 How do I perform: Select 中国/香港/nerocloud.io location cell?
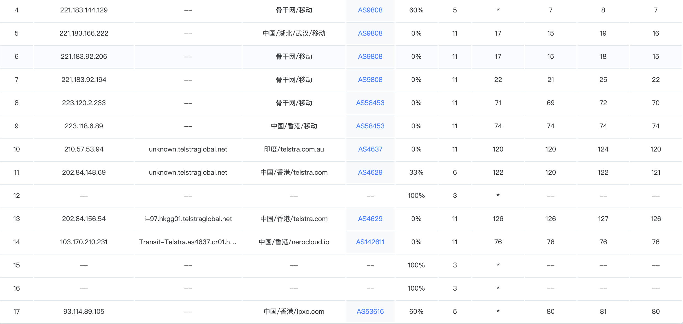[x=294, y=242]
